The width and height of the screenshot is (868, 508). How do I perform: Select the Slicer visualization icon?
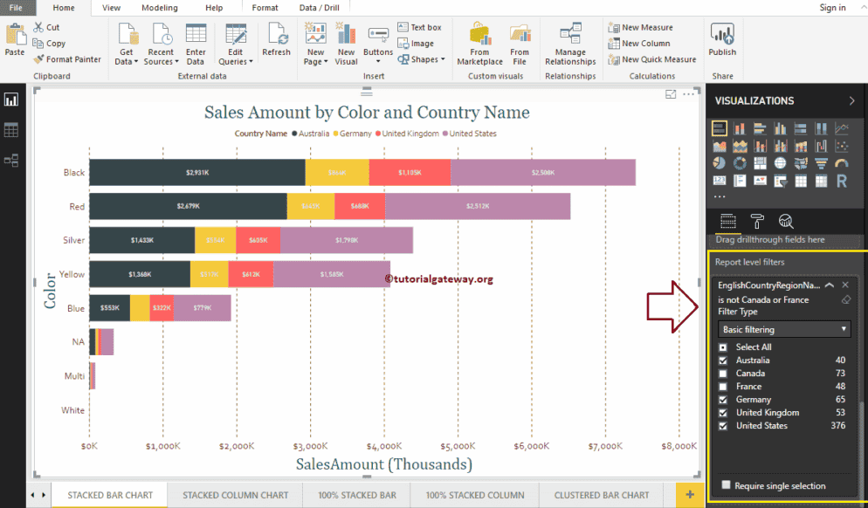click(x=781, y=182)
